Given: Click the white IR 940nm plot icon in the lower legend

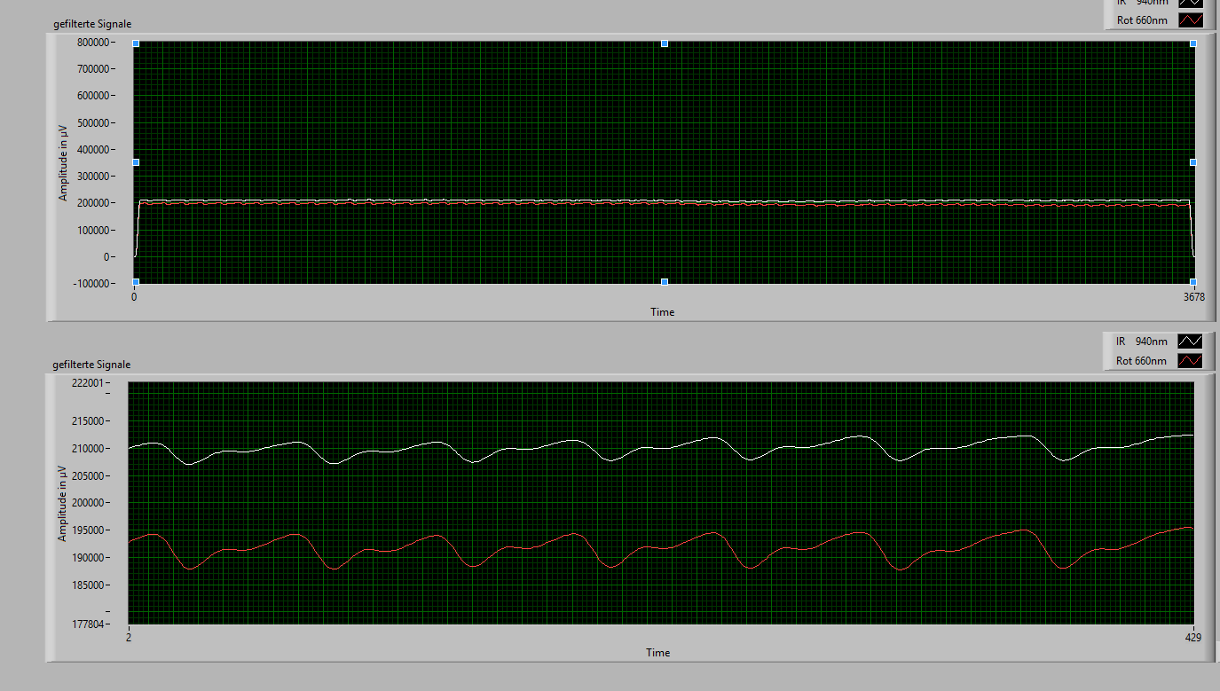Looking at the screenshot, I should click(1190, 341).
